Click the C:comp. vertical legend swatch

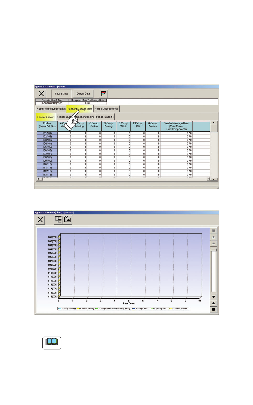click(x=97, y=309)
